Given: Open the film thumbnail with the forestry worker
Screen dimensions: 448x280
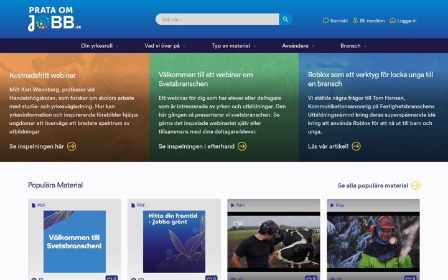Looking at the screenshot, I should pyautogui.click(x=373, y=241).
